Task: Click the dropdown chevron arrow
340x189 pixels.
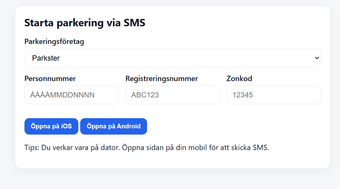Action: pyautogui.click(x=316, y=58)
